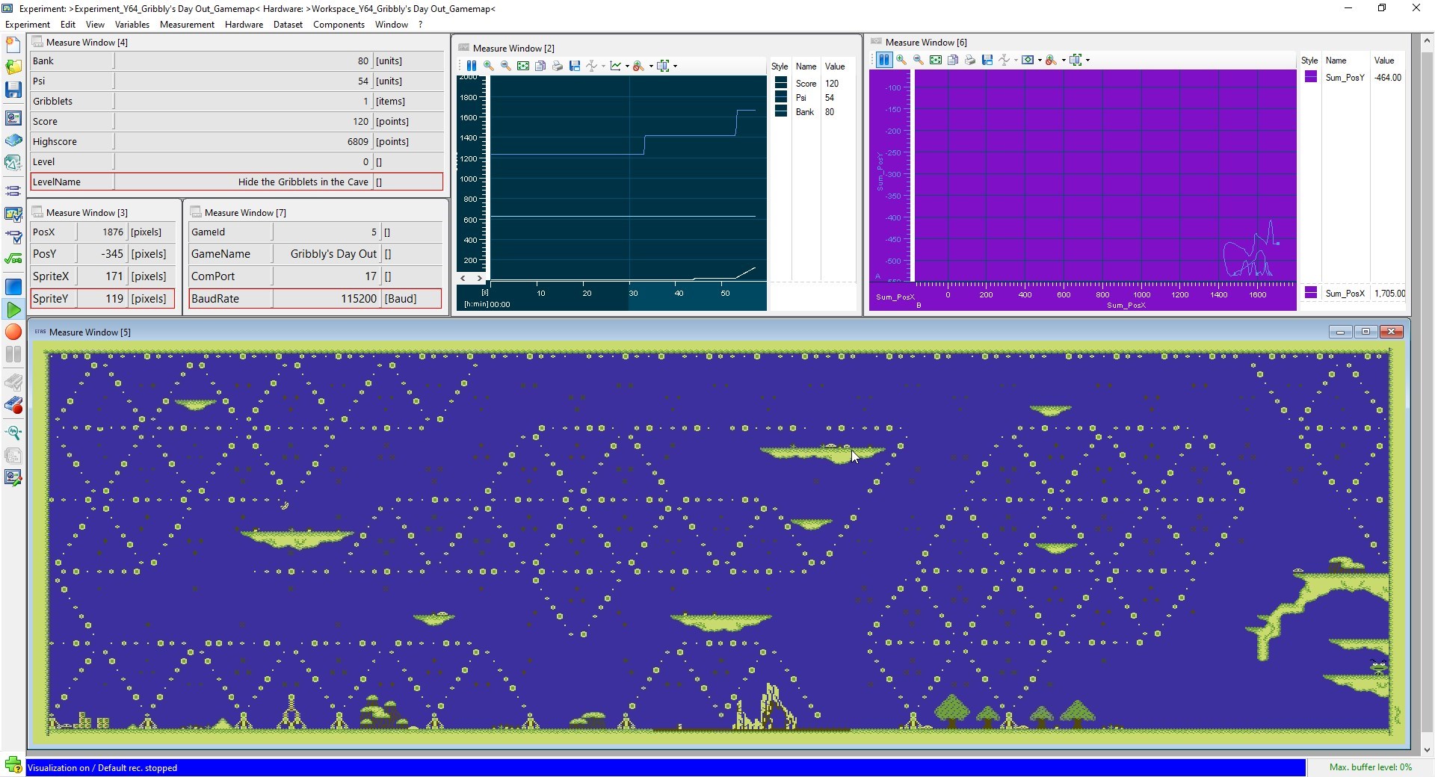
Task: Pause the Measure Window [2] graph
Action: click(x=472, y=66)
